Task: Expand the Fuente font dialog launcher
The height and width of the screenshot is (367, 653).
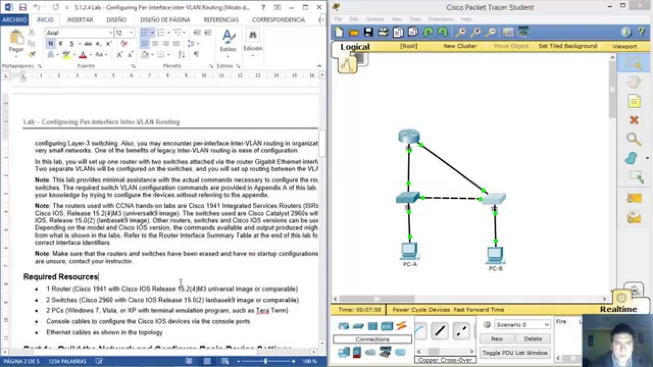Action: pos(133,66)
